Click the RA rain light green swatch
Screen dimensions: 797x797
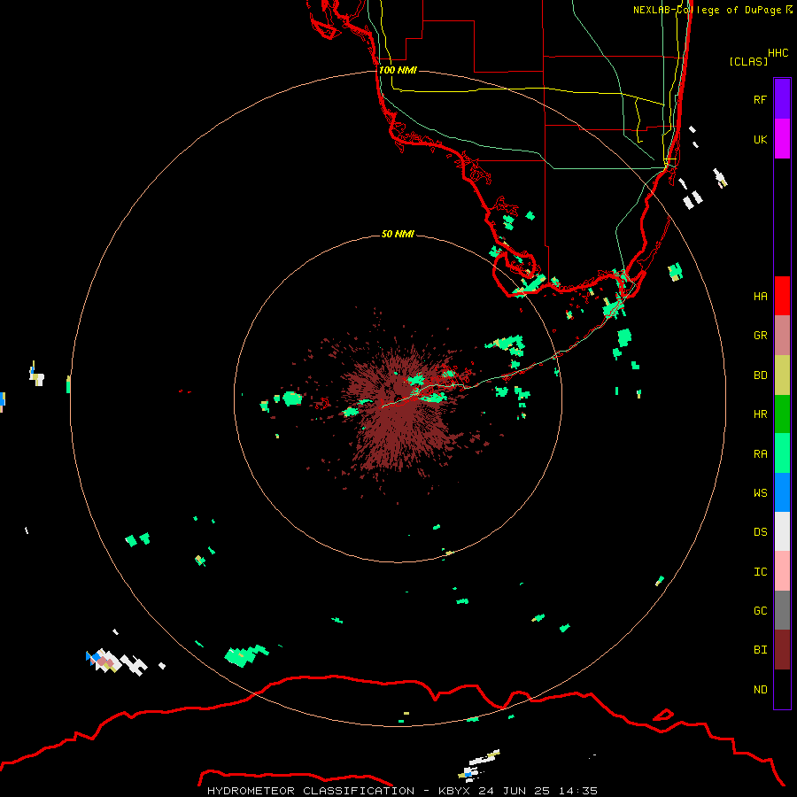[782, 453]
